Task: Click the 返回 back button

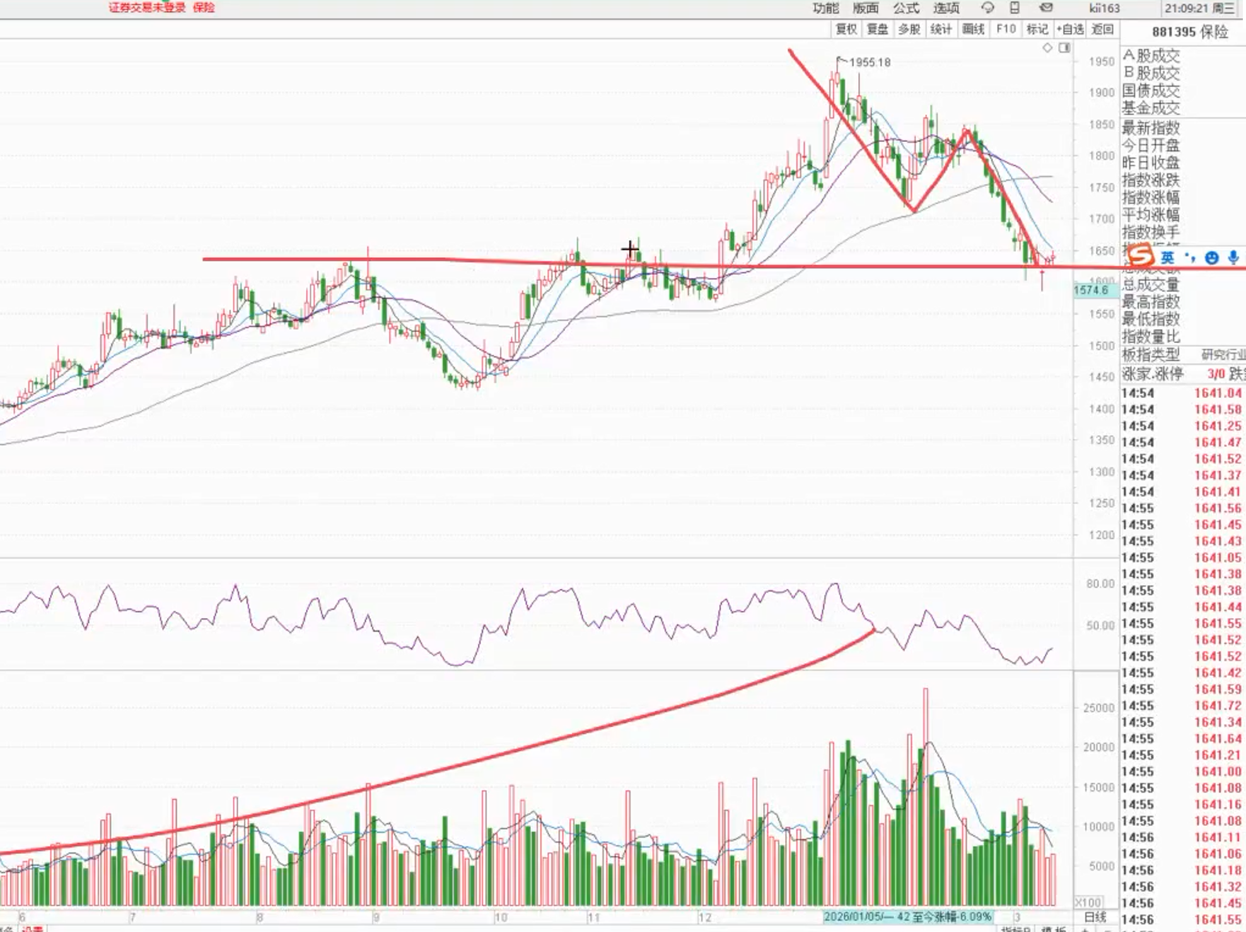Action: pos(1102,29)
